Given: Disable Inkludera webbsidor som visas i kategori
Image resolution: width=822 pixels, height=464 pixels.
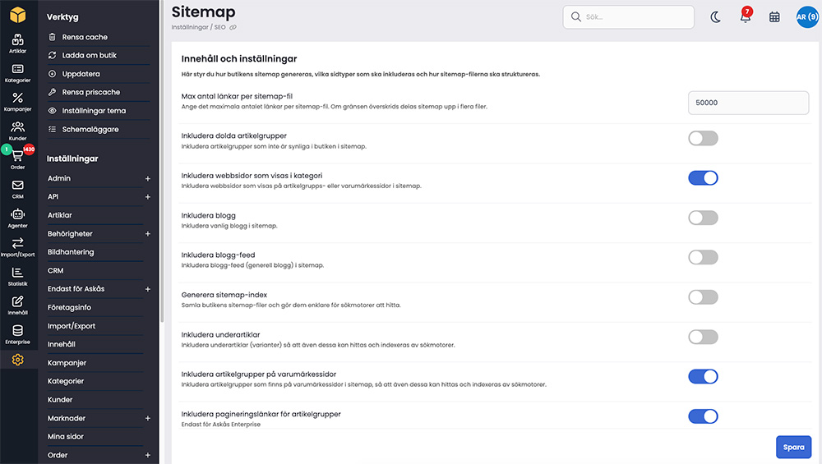Looking at the screenshot, I should pyautogui.click(x=703, y=178).
